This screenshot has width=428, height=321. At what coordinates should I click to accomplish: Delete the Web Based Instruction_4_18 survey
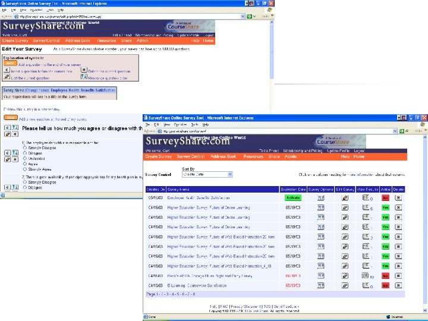point(398,266)
